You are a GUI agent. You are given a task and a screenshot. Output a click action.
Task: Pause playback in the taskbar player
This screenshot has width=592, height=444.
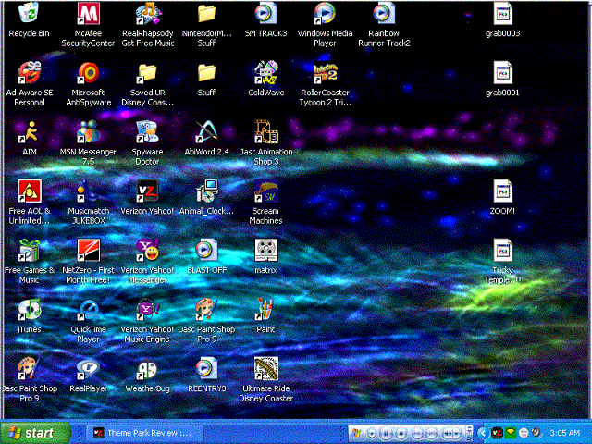tap(386, 433)
